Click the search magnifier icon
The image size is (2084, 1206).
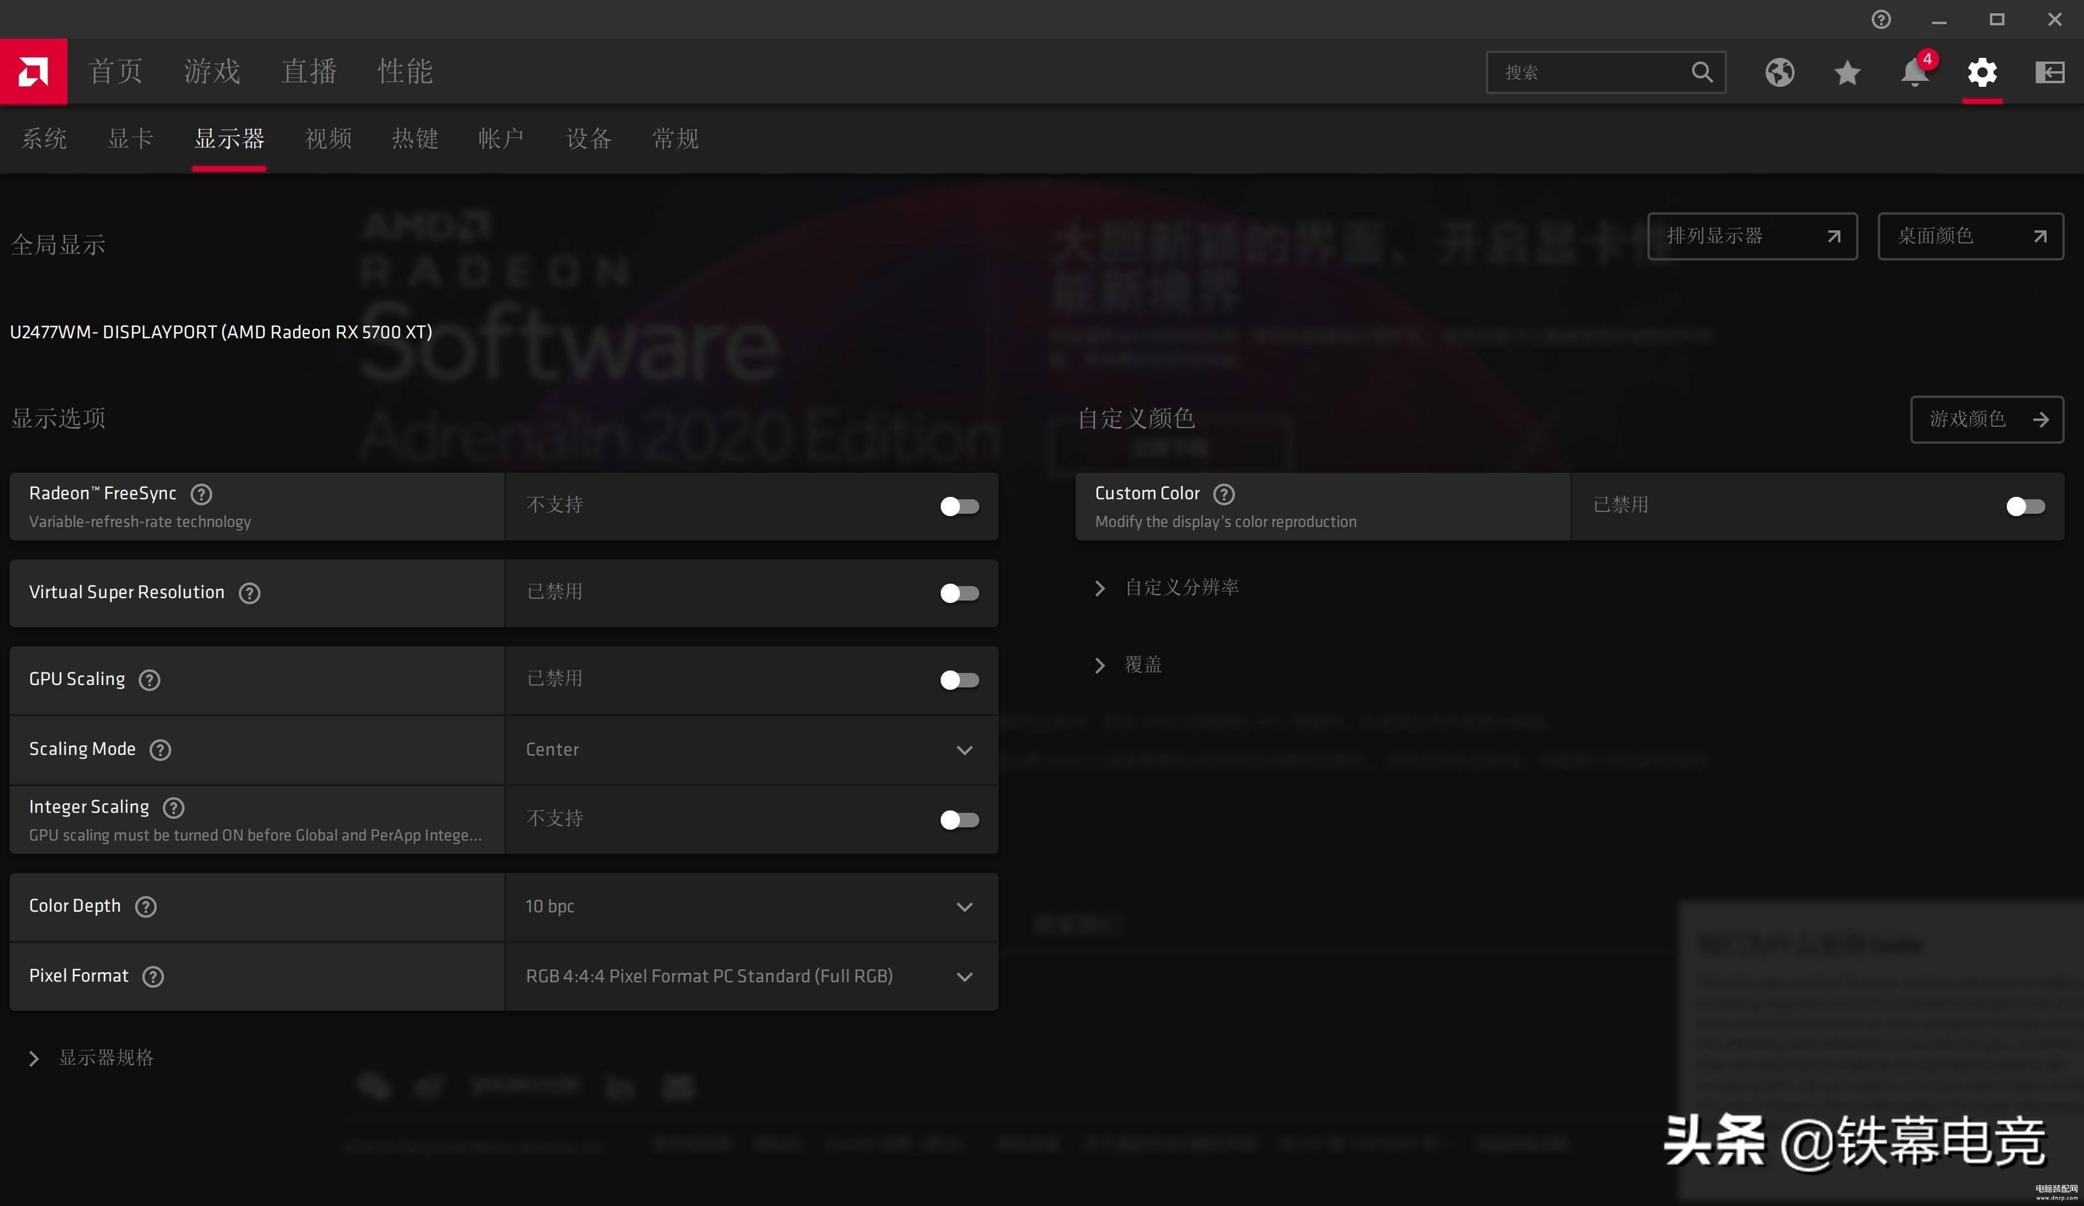(1701, 72)
